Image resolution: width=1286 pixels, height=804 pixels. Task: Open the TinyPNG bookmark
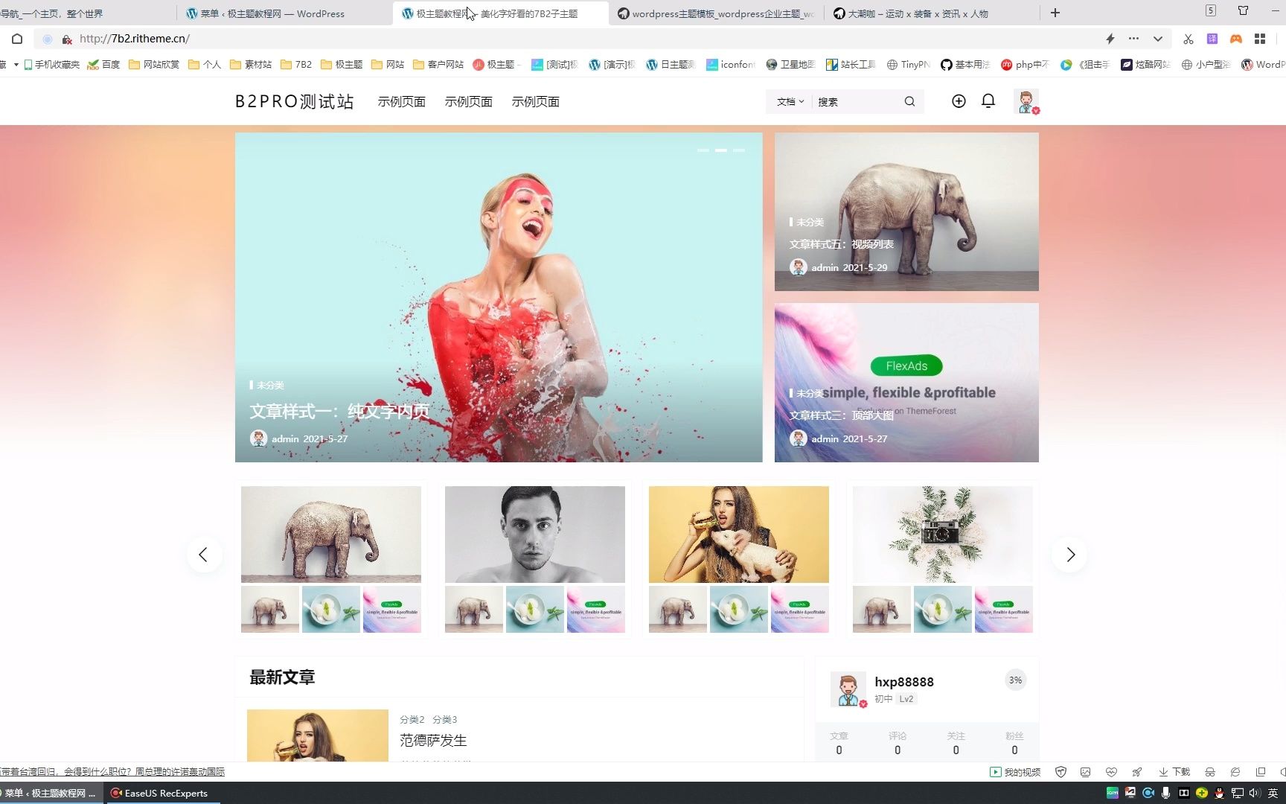(909, 65)
